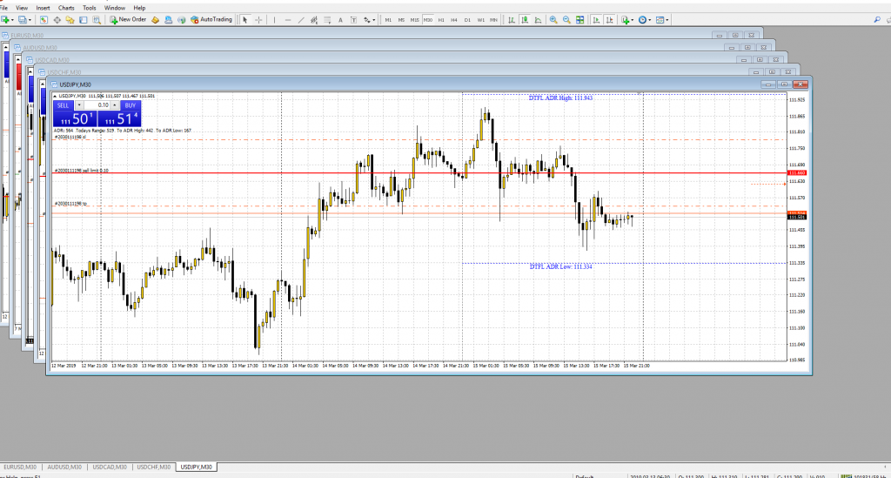891x478 pixels.
Task: Select the Fibonacci Retracement tool
Action: (327, 20)
